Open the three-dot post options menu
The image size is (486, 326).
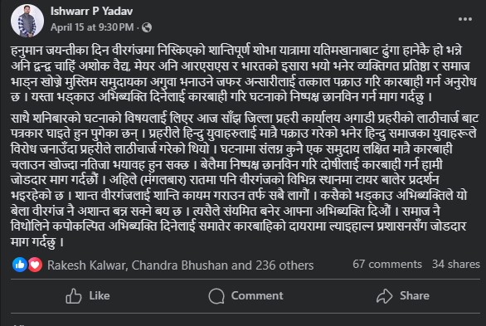[x=465, y=19]
